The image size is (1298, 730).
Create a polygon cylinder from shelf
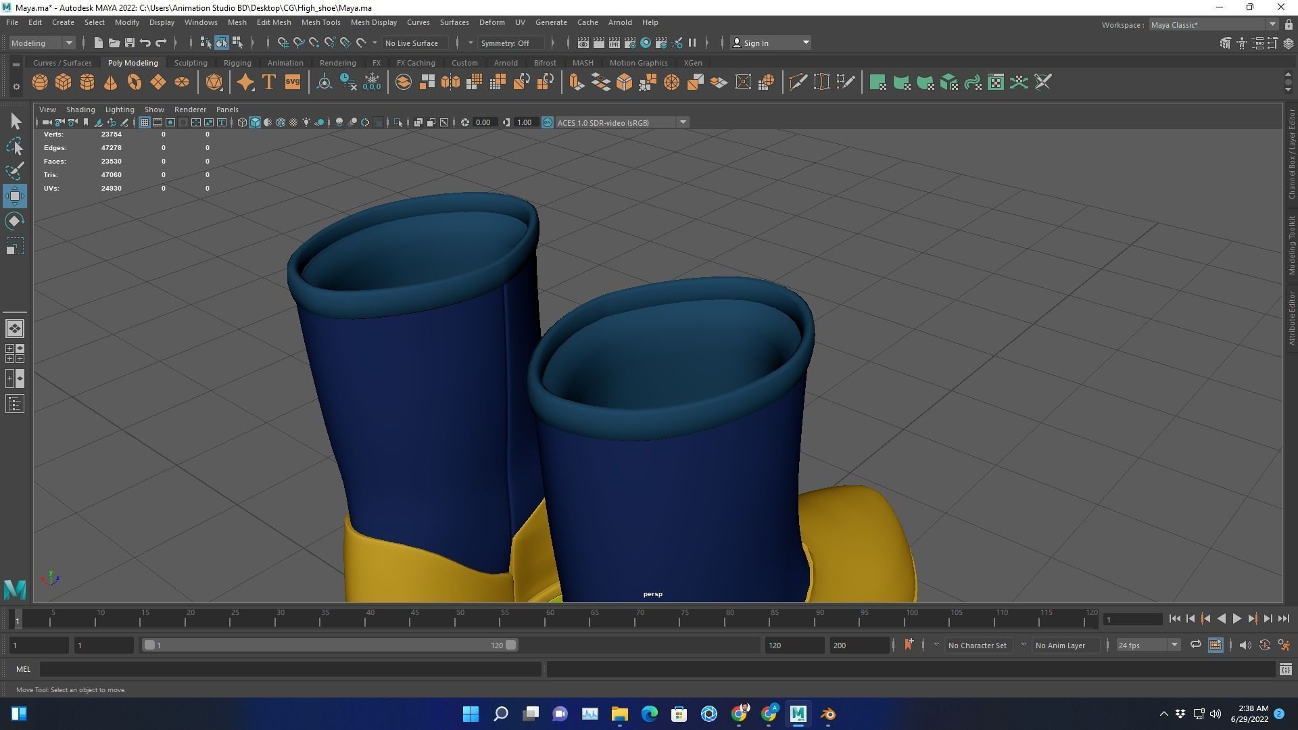point(87,82)
